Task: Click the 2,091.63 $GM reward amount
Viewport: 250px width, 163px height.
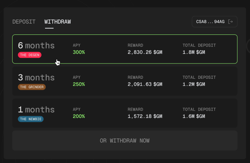Action: click(x=145, y=84)
